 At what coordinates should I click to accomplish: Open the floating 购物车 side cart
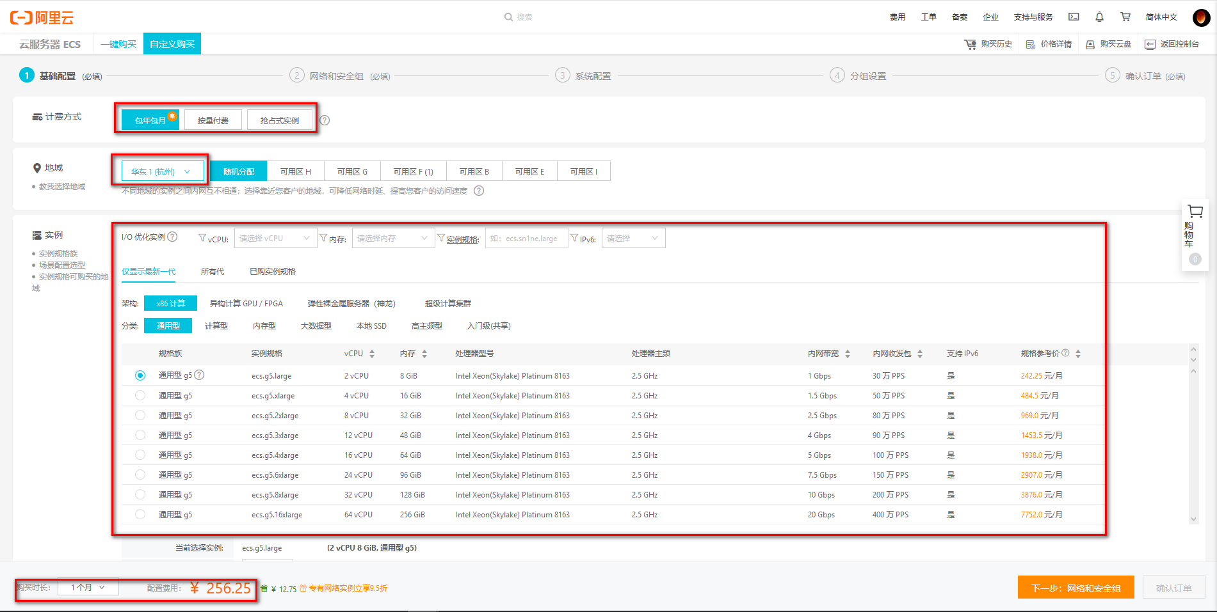[x=1195, y=235]
